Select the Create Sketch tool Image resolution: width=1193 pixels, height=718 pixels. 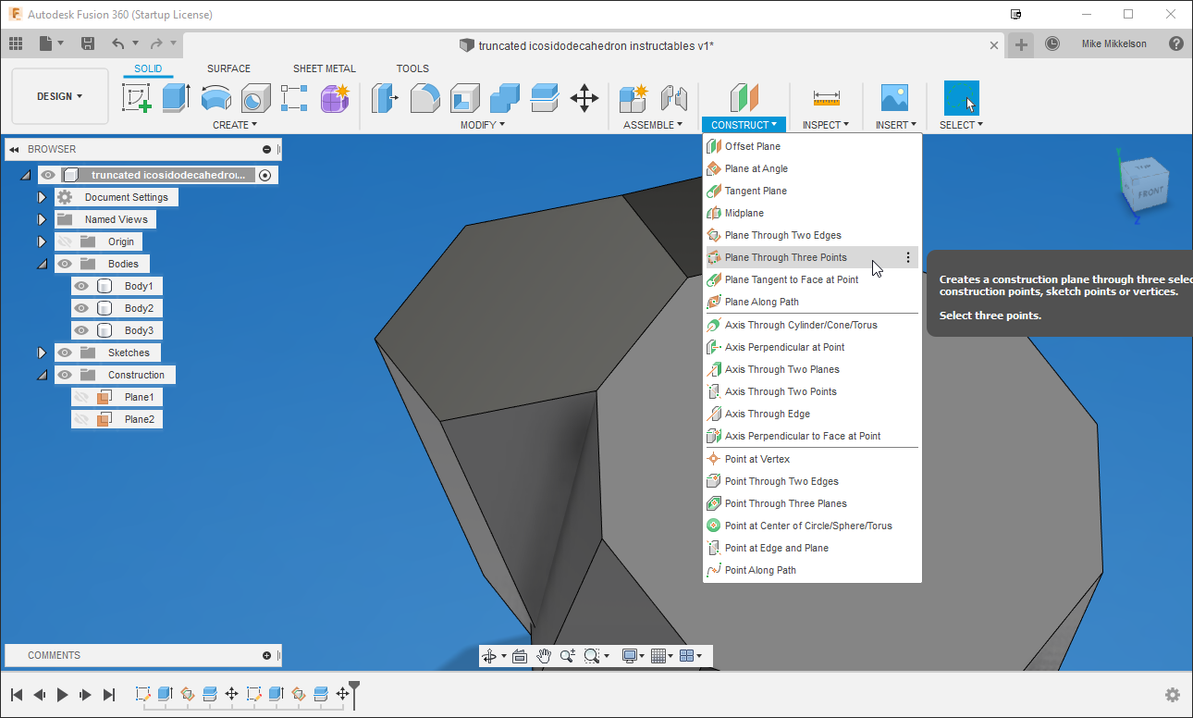pos(137,98)
